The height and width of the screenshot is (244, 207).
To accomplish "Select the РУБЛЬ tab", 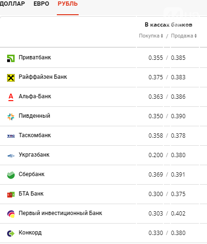I will [x=68, y=3].
